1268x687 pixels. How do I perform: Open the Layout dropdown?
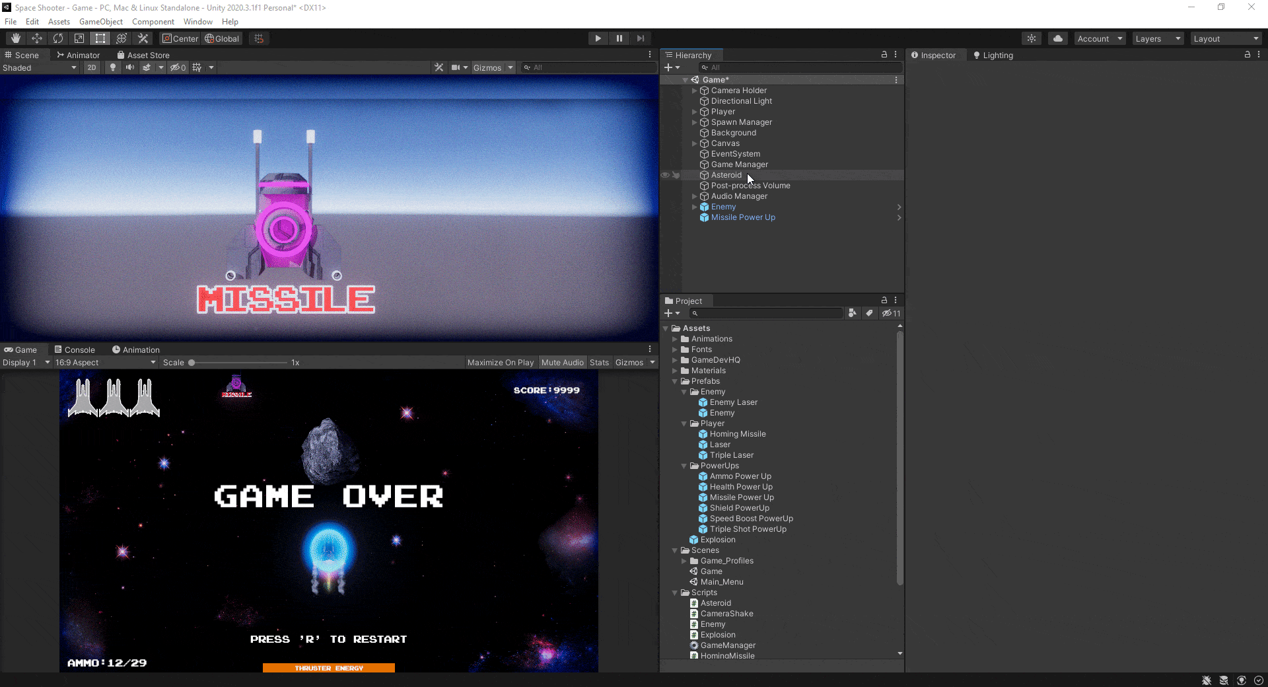pyautogui.click(x=1226, y=38)
